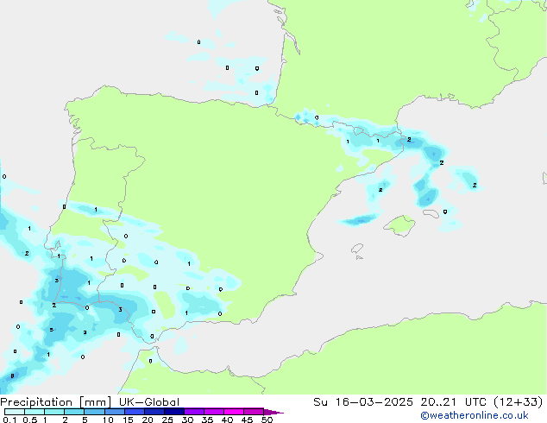Click the Menorca island outline

[431, 213]
